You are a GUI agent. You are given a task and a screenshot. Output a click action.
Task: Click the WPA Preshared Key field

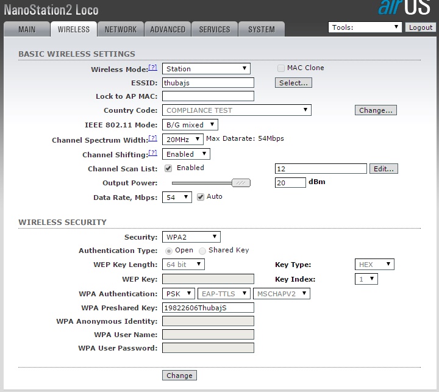[208, 308]
